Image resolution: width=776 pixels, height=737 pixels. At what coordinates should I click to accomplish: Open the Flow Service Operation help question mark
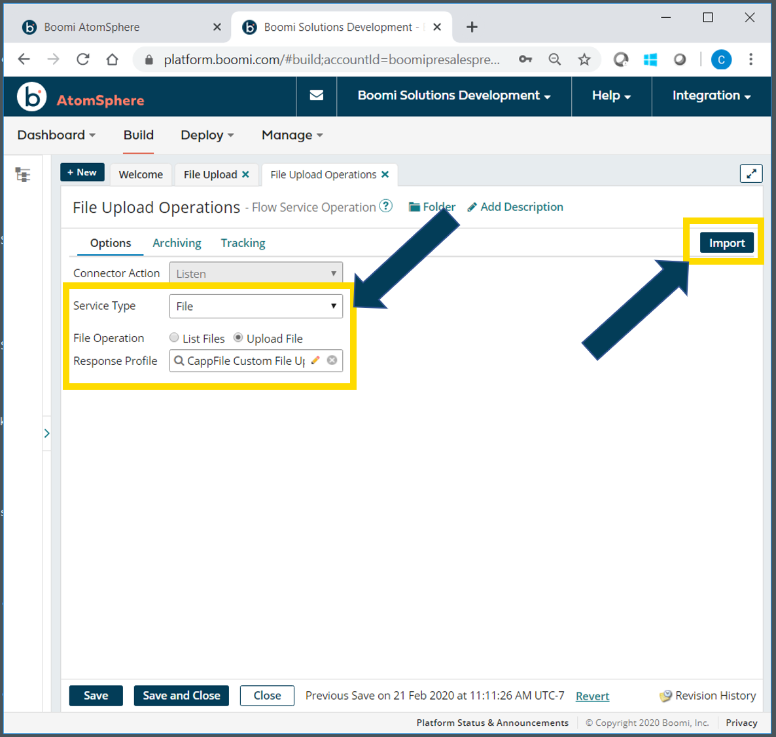(x=386, y=205)
